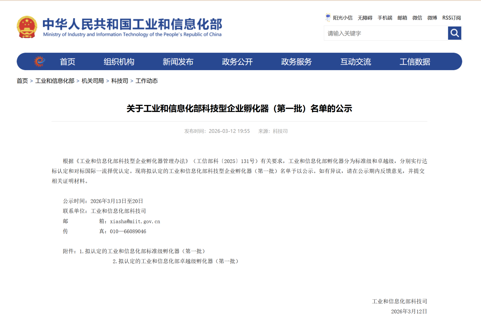
Task: Open the 组织机构 menu item
Action: pos(119,62)
